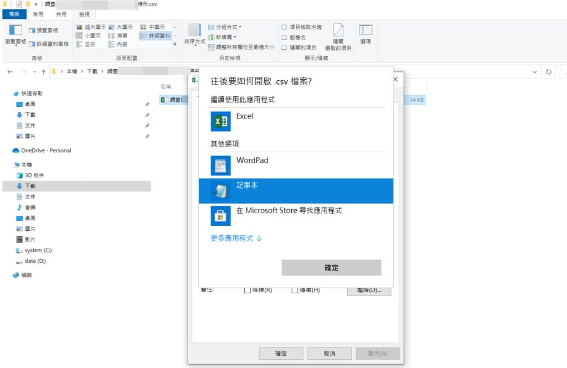This screenshot has height=368, width=567.
Task: Go back with the back arrow
Action: pyautogui.click(x=10, y=72)
